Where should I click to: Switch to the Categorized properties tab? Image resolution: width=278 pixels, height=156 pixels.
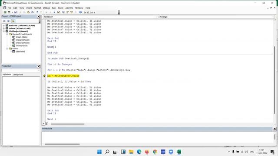(x=18, y=75)
